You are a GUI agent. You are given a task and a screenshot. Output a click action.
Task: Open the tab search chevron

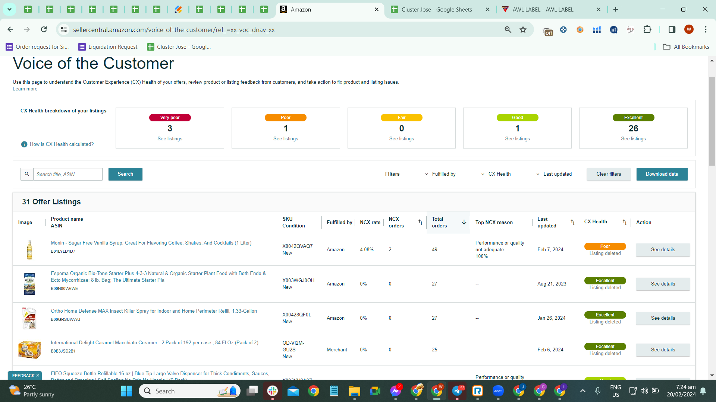pyautogui.click(x=9, y=9)
